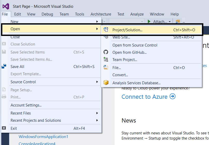Open the Architecture menu
This screenshot has height=145, width=209.
click(x=101, y=14)
